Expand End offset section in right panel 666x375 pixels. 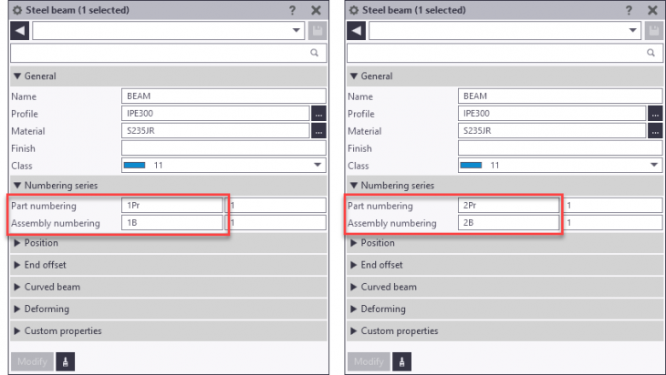pyautogui.click(x=505, y=265)
